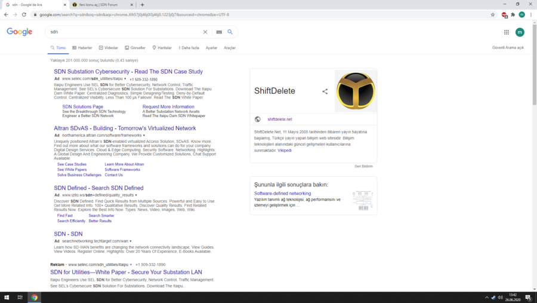Click the site lock icon in address bar
This screenshot has width=537, height=303.
35,15
